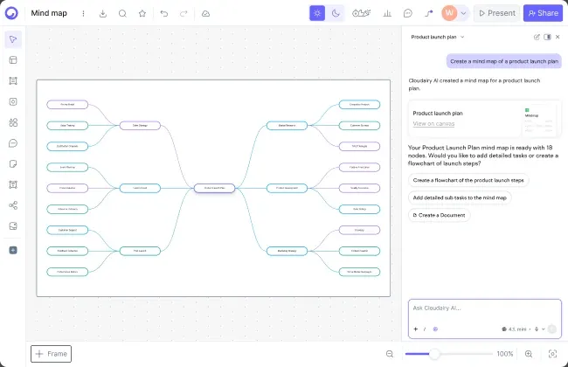
Task: Open the 4.1 mini model selector
Action: point(516,329)
